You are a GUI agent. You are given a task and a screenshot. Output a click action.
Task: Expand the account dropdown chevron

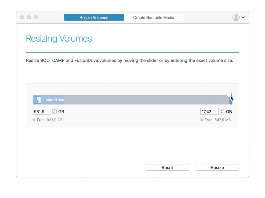point(243,17)
